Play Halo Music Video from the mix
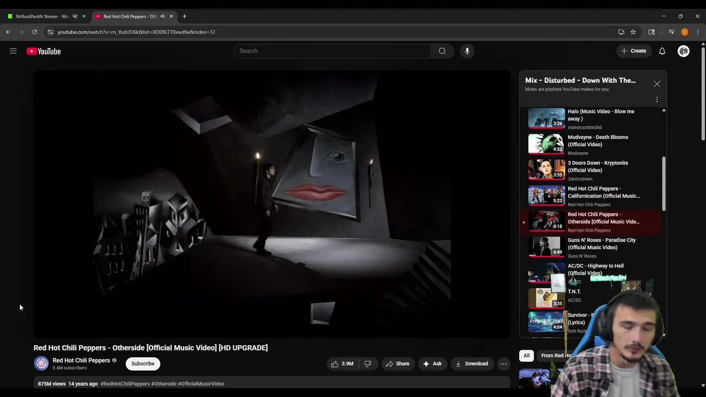The image size is (706, 397). point(590,119)
